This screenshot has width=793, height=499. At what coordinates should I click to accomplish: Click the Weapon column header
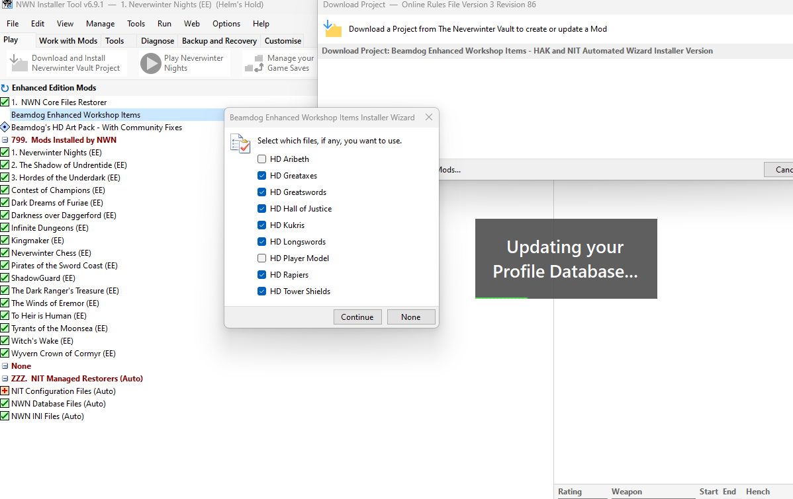click(627, 492)
